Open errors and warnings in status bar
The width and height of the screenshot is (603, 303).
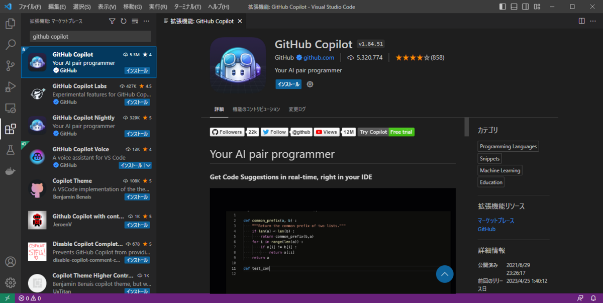coord(30,298)
